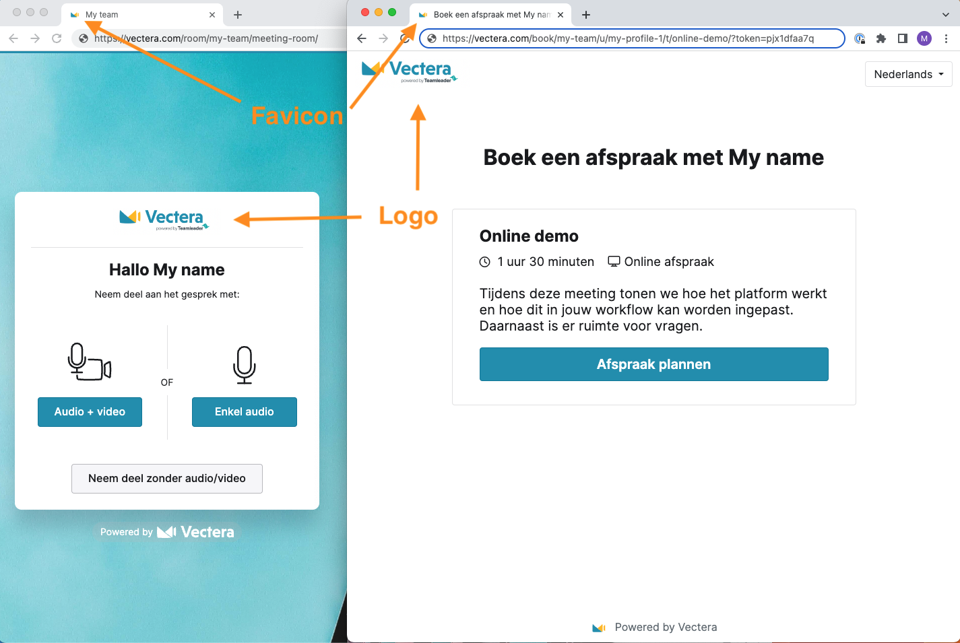This screenshot has width=960, height=643.
Task: Click the clock icon beside duration
Action: pos(484,262)
